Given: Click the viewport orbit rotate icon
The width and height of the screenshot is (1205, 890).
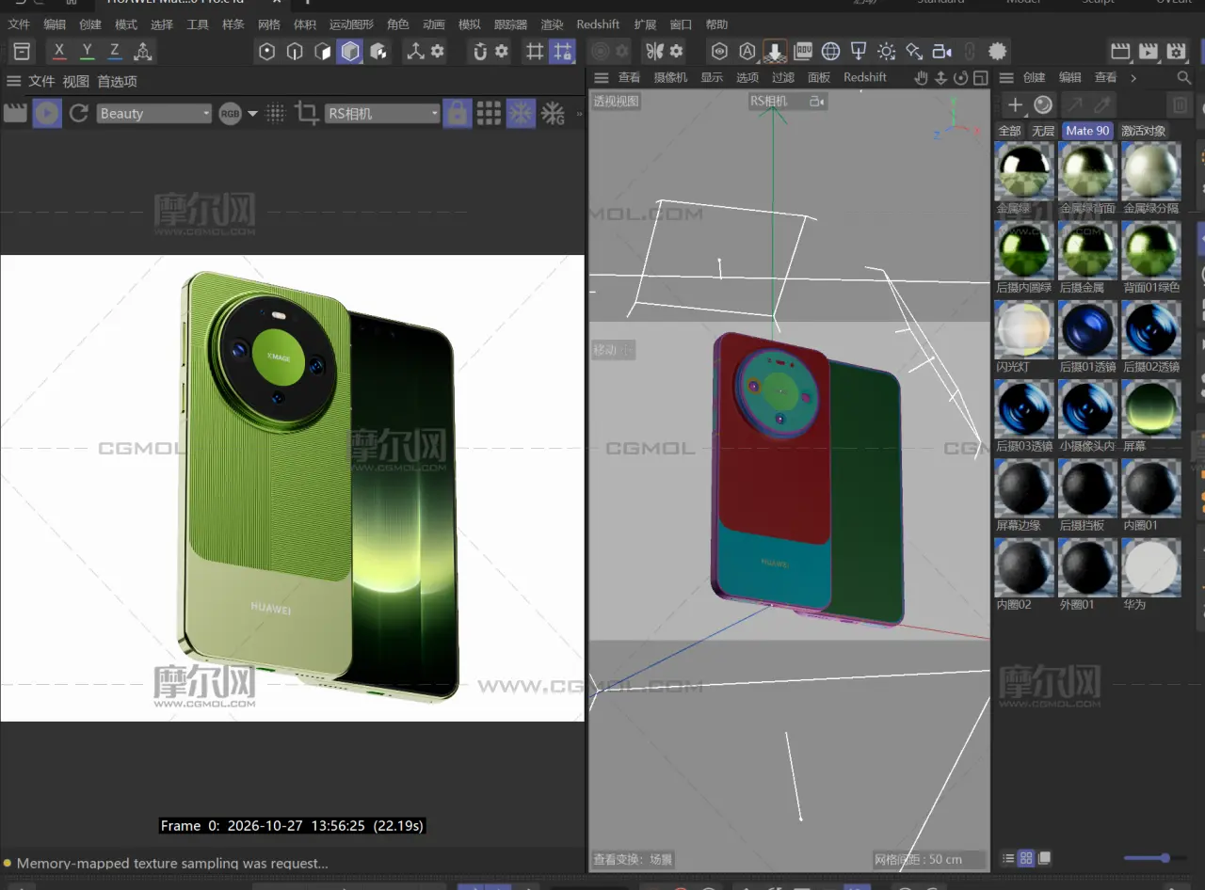Looking at the screenshot, I should click(961, 78).
